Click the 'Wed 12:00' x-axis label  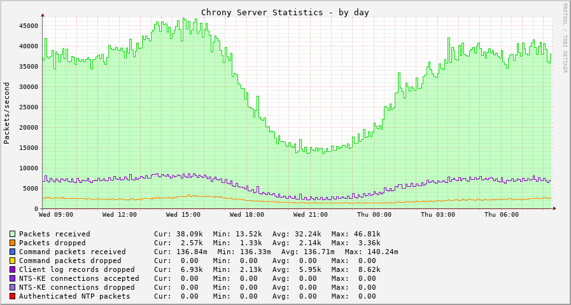(120, 215)
